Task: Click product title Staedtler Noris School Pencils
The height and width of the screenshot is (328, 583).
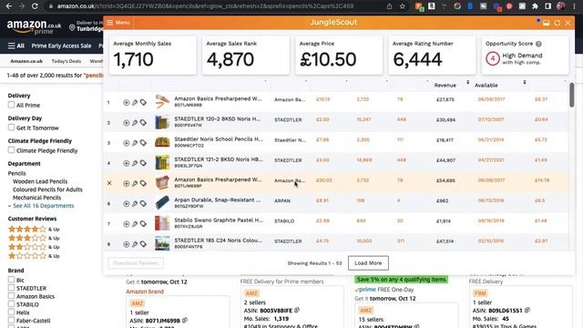Action: click(x=219, y=139)
